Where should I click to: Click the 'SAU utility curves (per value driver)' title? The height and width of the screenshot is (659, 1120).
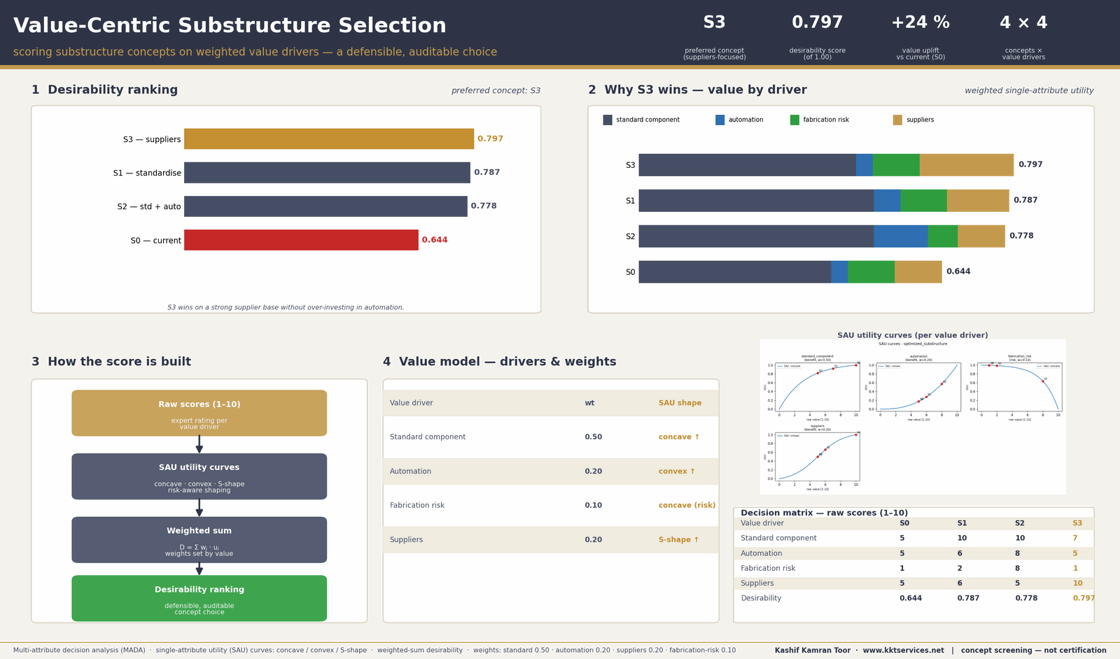click(913, 335)
